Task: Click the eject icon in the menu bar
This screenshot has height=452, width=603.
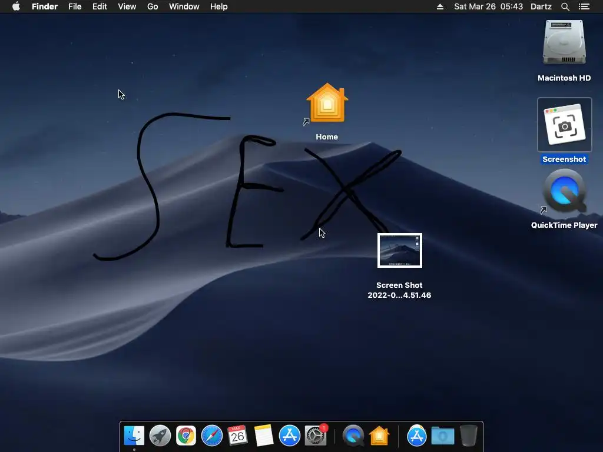Action: [440, 6]
